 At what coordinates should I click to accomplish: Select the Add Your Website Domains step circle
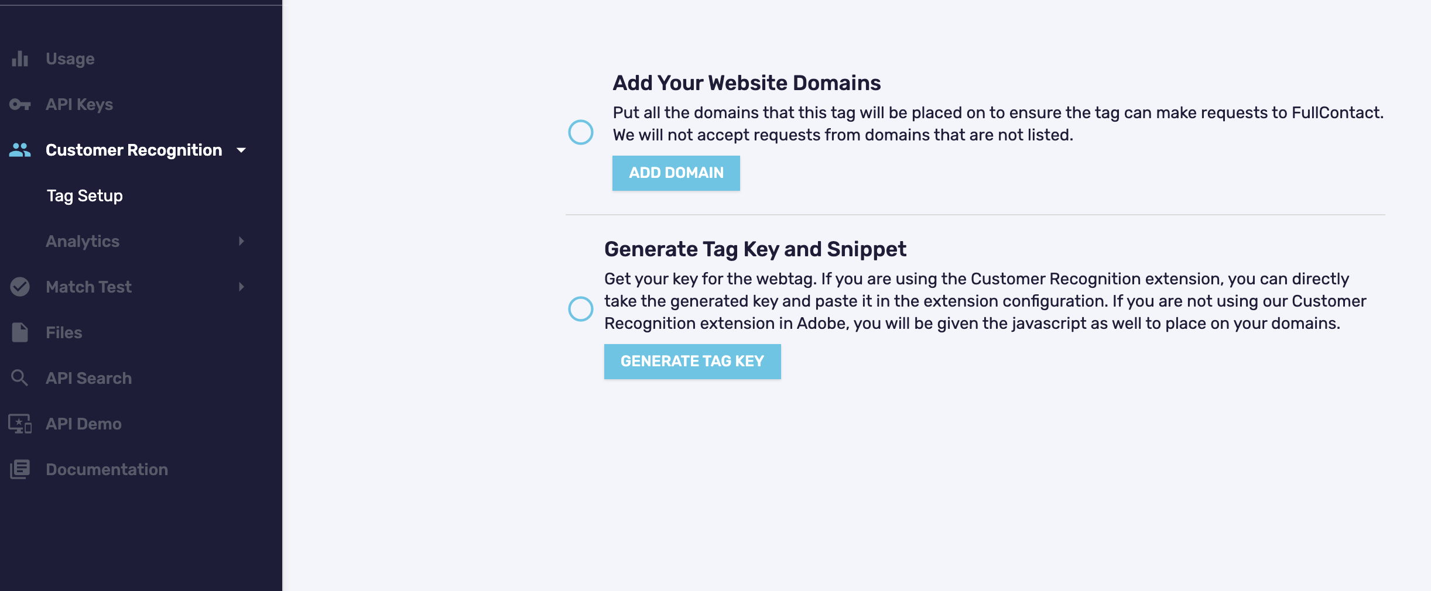click(x=581, y=132)
